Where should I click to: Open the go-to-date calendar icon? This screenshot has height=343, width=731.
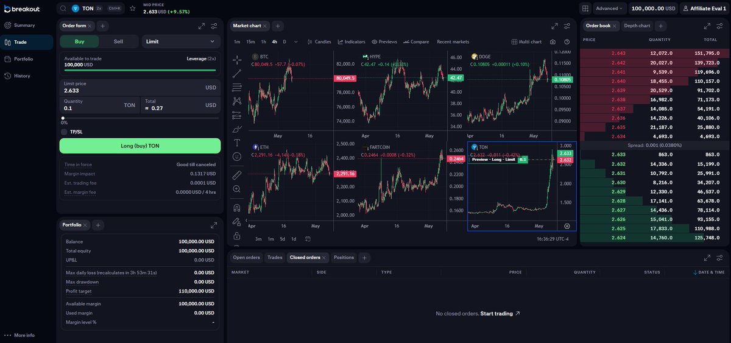[x=308, y=239]
